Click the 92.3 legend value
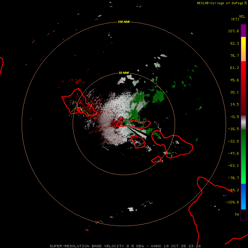 [234, 43]
